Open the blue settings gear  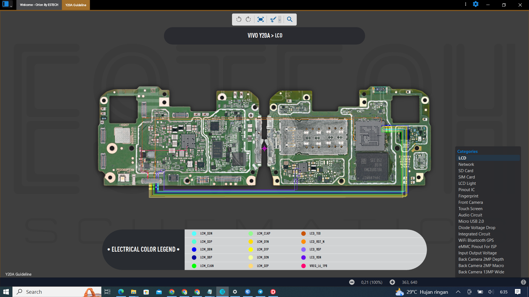476,4
